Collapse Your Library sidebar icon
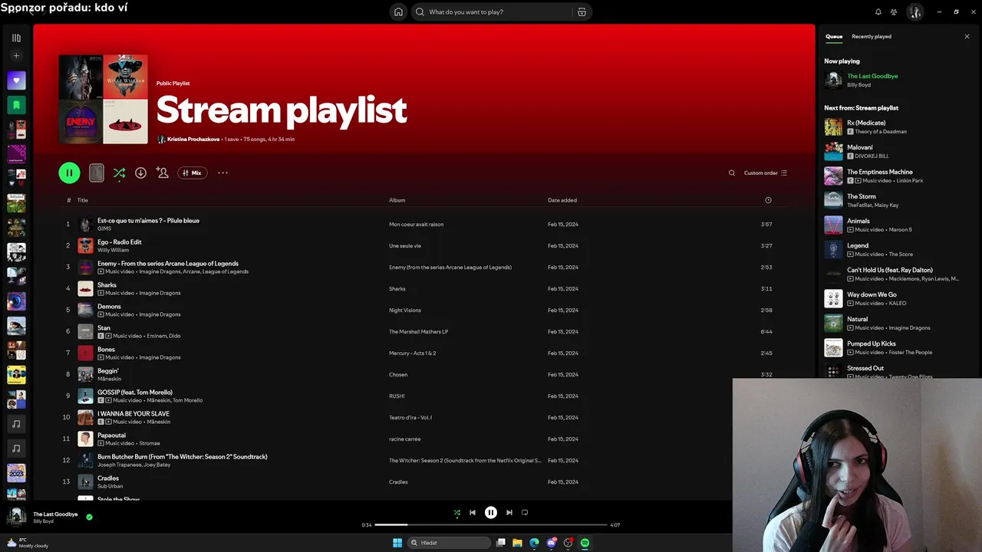The image size is (982, 552). point(16,38)
